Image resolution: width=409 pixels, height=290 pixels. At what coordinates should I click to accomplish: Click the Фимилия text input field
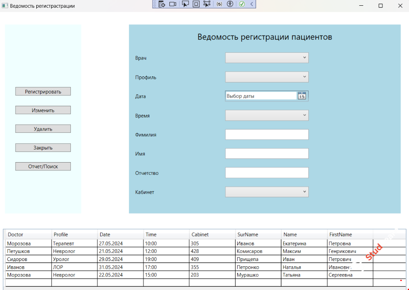point(267,135)
